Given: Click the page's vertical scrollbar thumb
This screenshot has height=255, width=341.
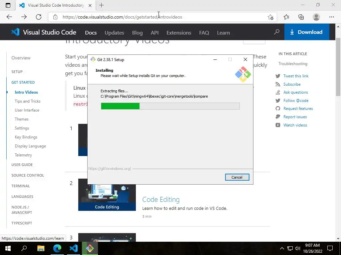Looking at the screenshot, I should 338,67.
